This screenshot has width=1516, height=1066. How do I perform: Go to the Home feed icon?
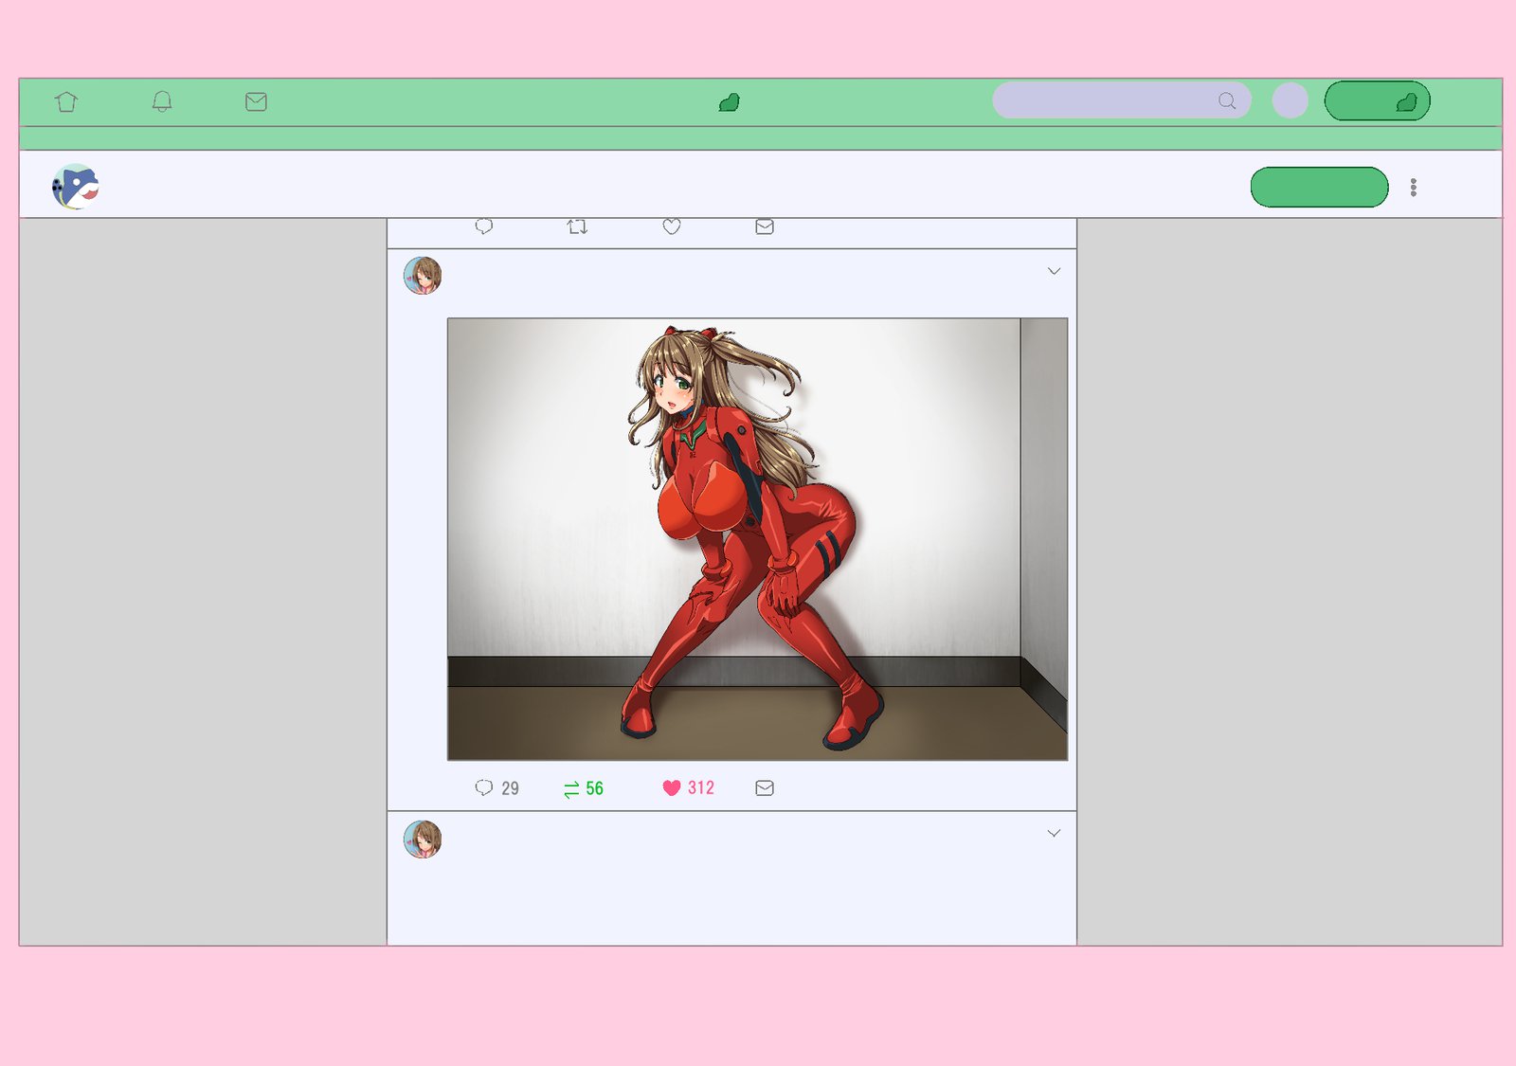coord(66,101)
